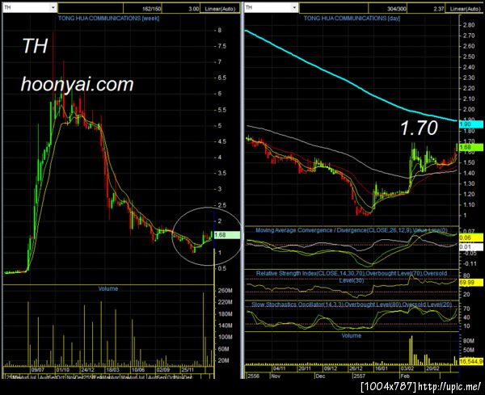This screenshot has width=485, height=395.
Task: Open the TH symbol dropdown on weekly chart
Action: pos(53,8)
